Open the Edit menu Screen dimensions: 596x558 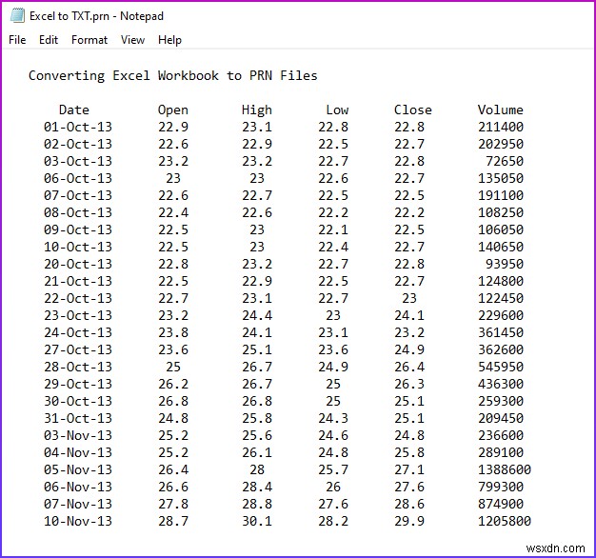[49, 40]
